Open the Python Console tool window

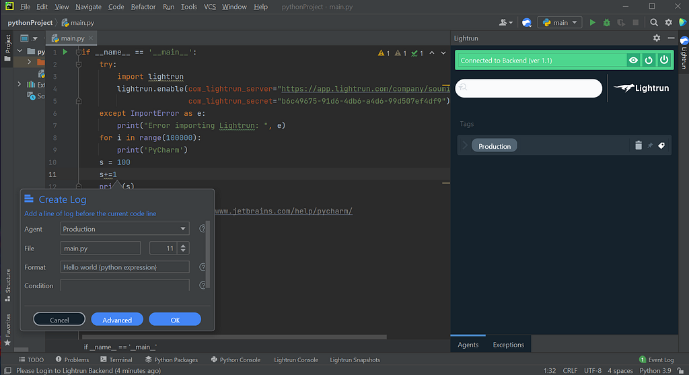click(x=235, y=360)
